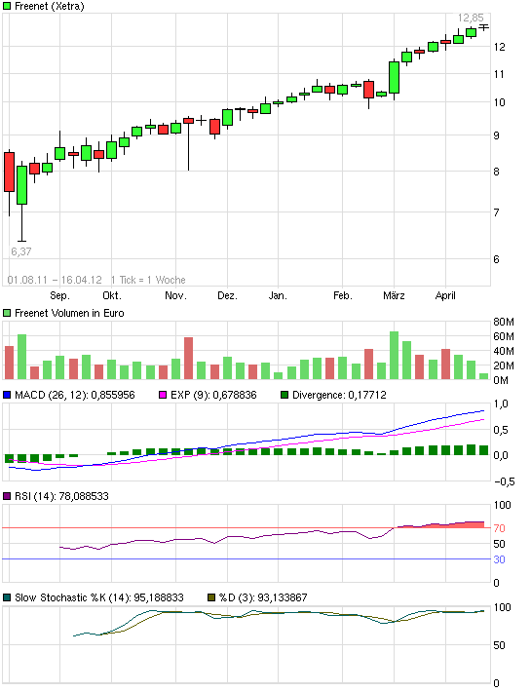Click the blue RSI 30 threshold label

tap(499, 559)
